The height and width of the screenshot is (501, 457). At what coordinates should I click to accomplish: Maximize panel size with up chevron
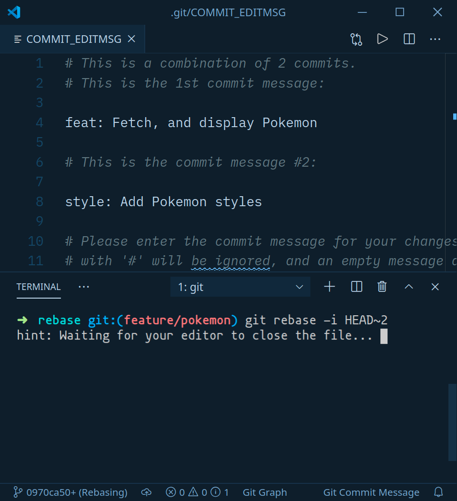pyautogui.click(x=409, y=287)
